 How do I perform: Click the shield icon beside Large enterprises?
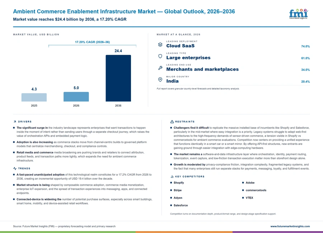(160, 56)
